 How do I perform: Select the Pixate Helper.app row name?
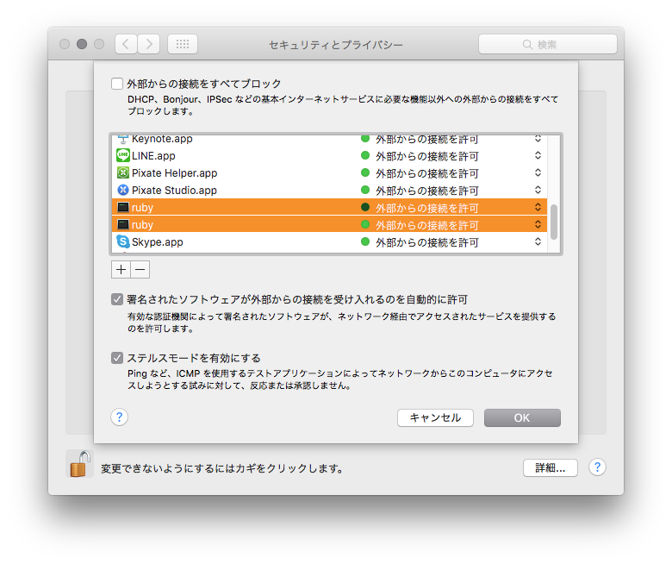(x=174, y=172)
